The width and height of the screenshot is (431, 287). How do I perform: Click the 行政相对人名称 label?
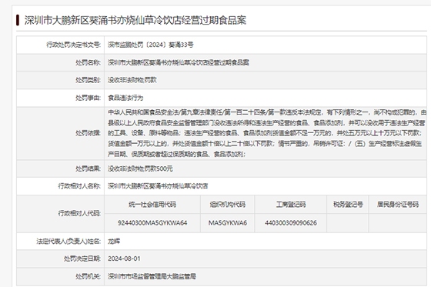coord(79,186)
